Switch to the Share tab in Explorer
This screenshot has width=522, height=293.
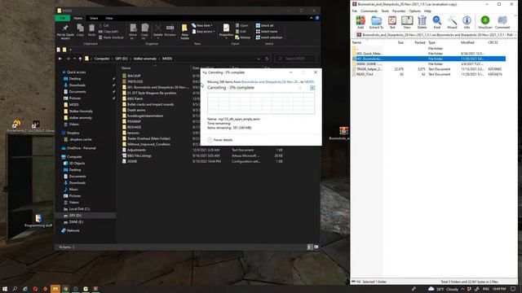click(x=94, y=18)
